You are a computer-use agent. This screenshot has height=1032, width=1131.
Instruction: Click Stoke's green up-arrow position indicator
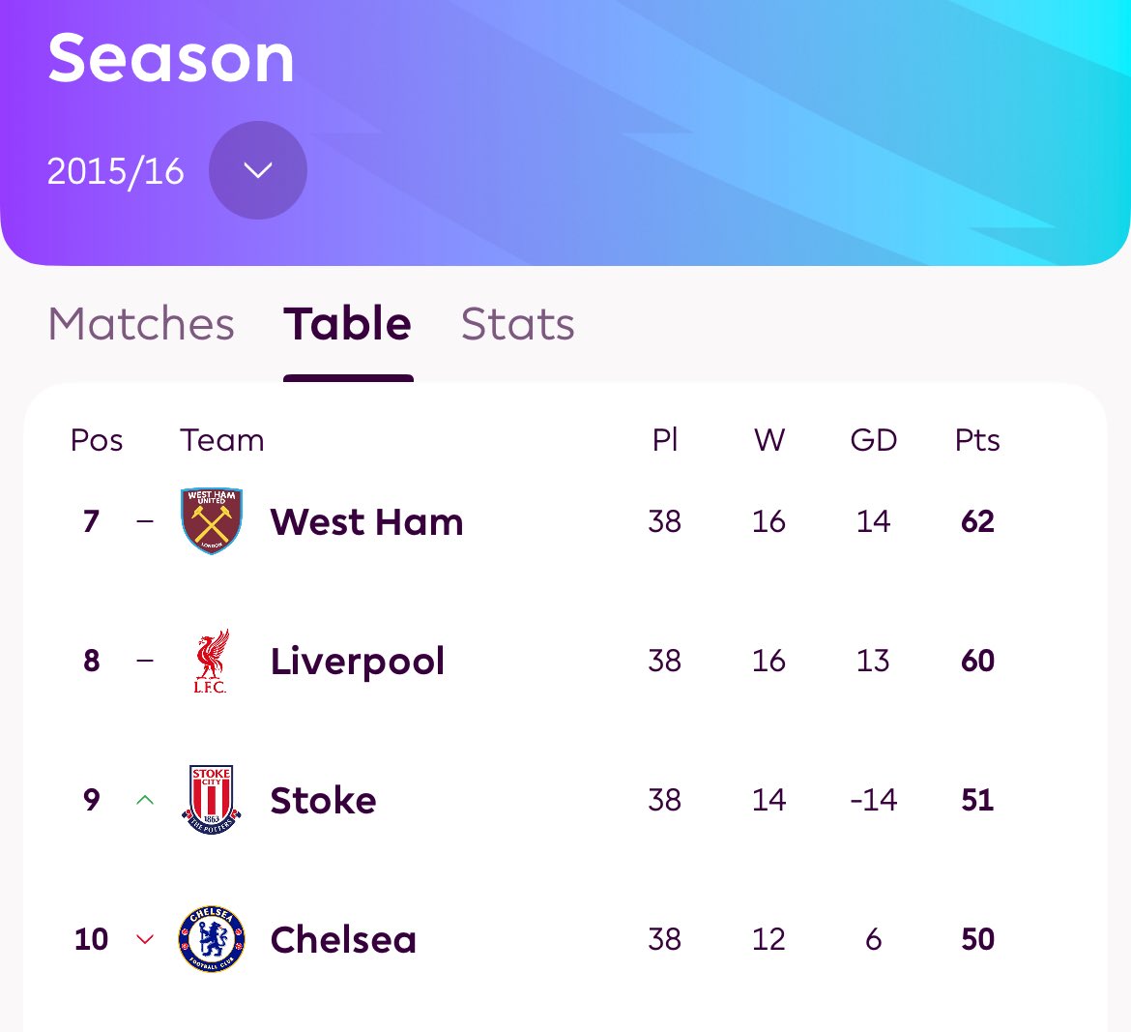click(145, 800)
